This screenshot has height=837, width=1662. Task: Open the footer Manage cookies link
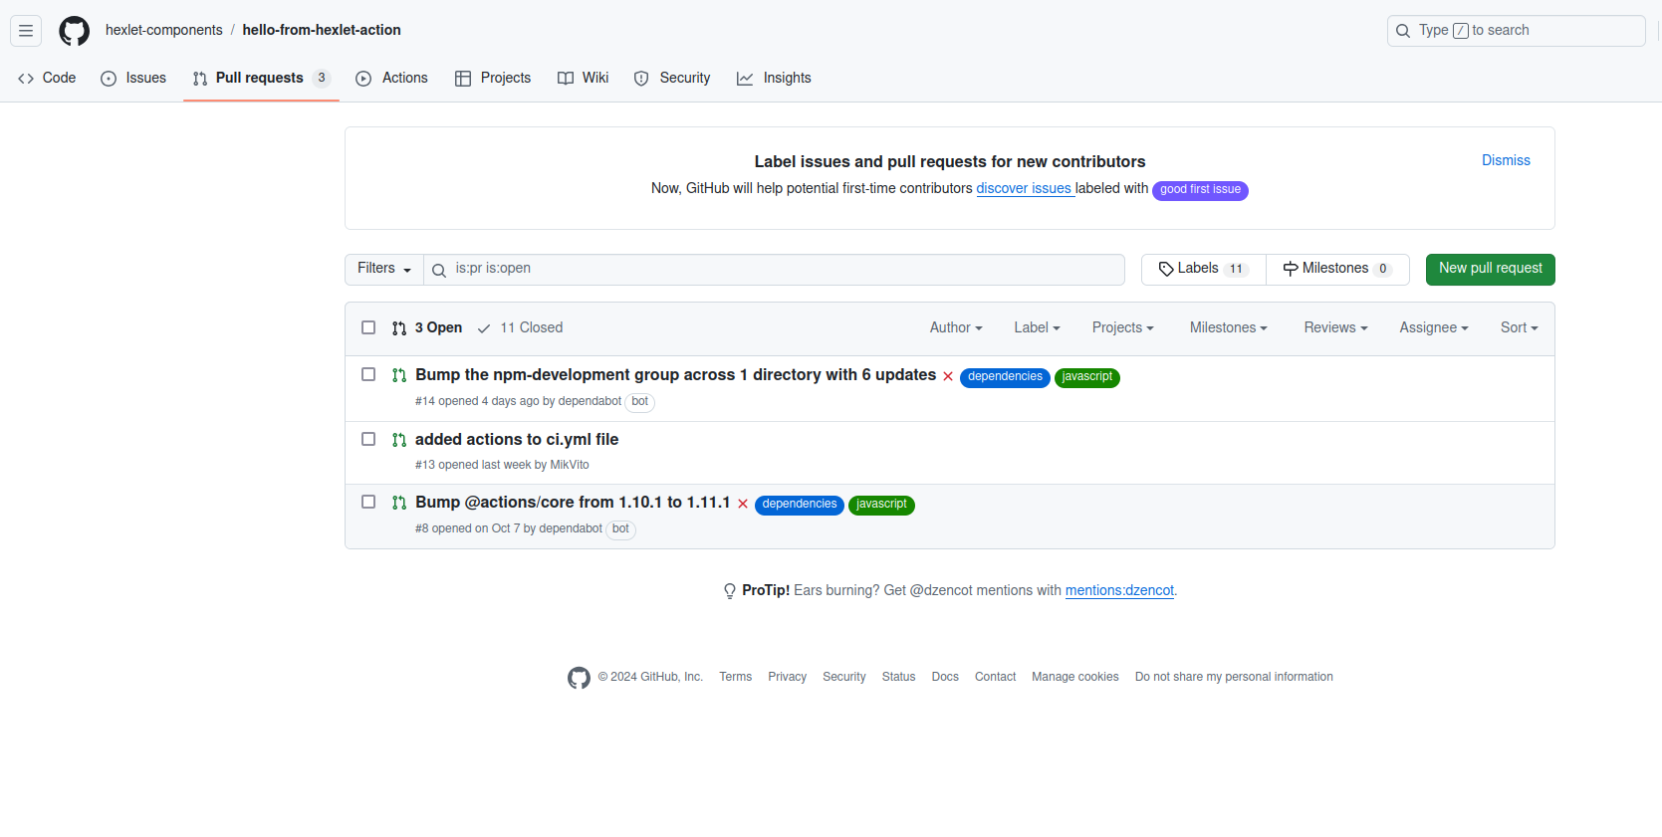coord(1075,677)
